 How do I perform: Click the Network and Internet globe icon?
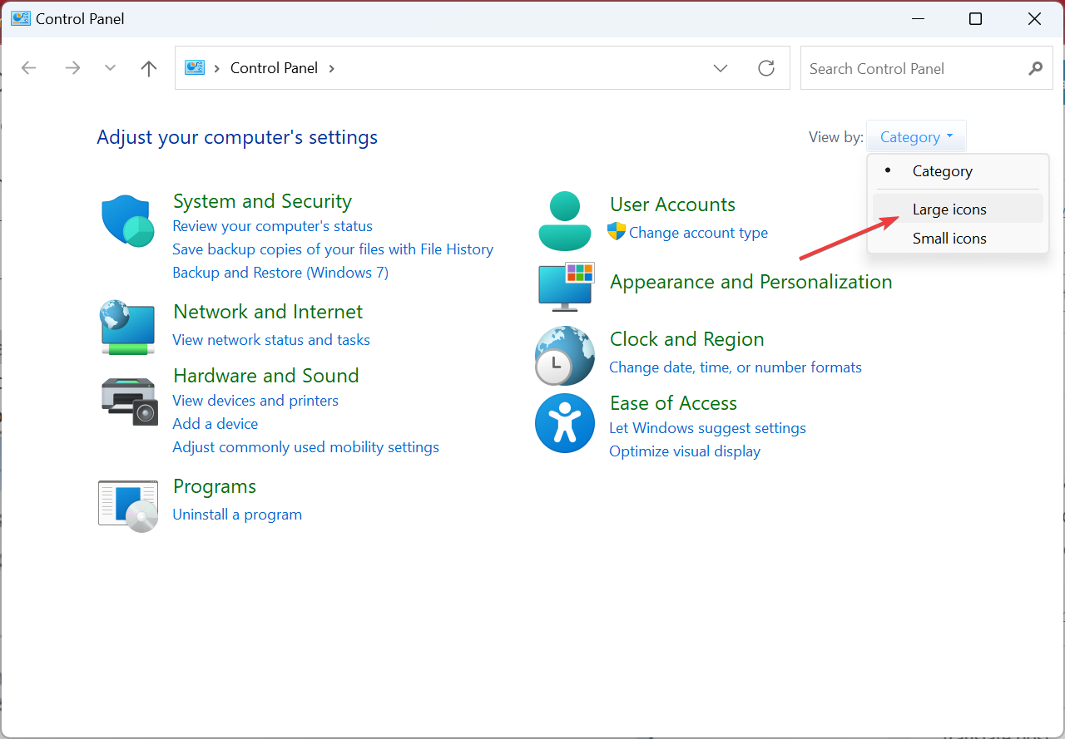click(127, 328)
